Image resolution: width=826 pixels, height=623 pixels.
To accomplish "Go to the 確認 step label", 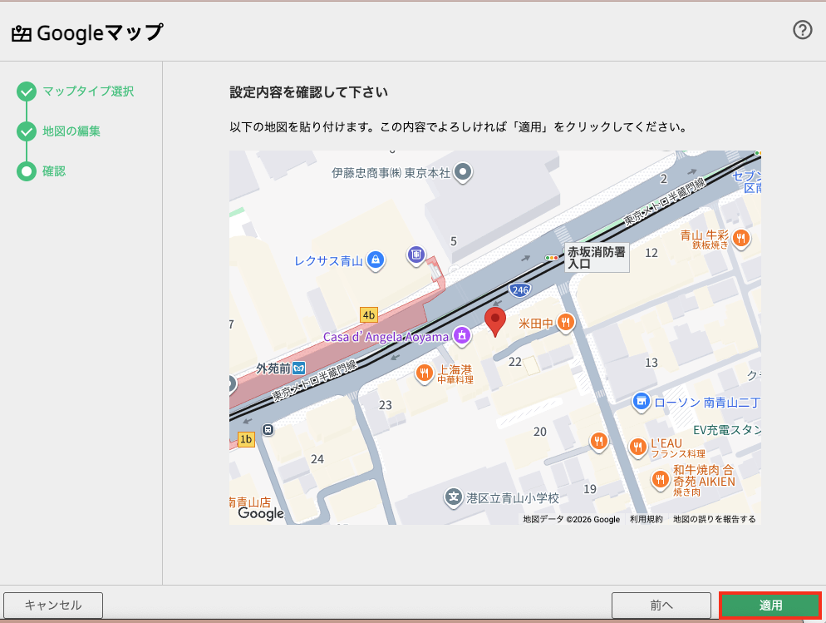I will [x=54, y=171].
